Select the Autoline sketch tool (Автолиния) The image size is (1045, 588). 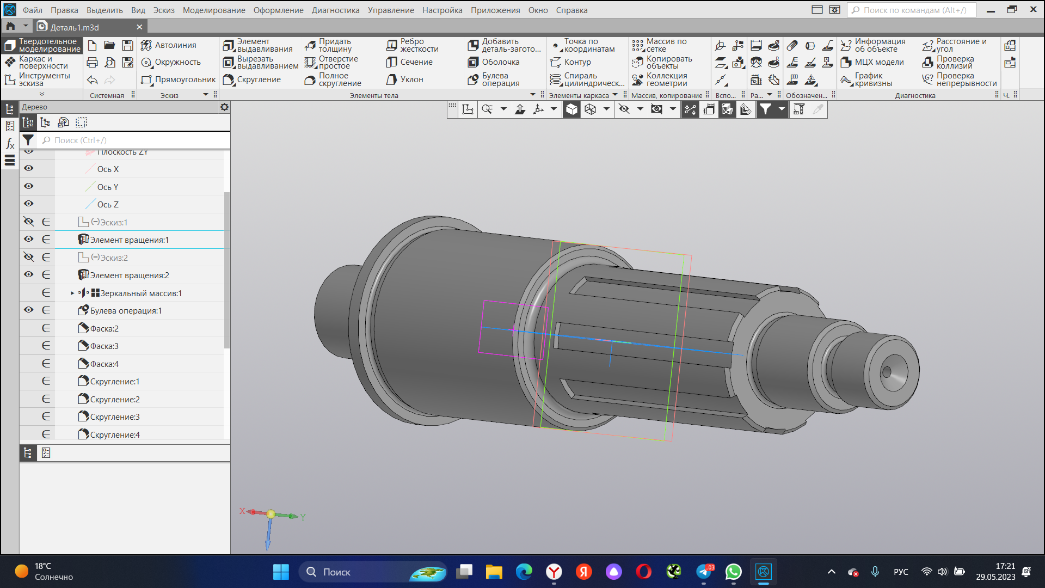(x=169, y=45)
